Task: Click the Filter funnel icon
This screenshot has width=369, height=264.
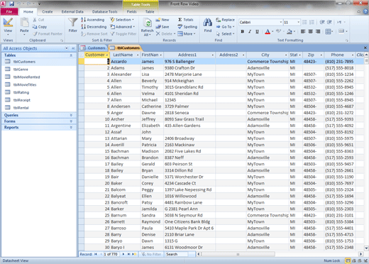Action: pos(72,23)
